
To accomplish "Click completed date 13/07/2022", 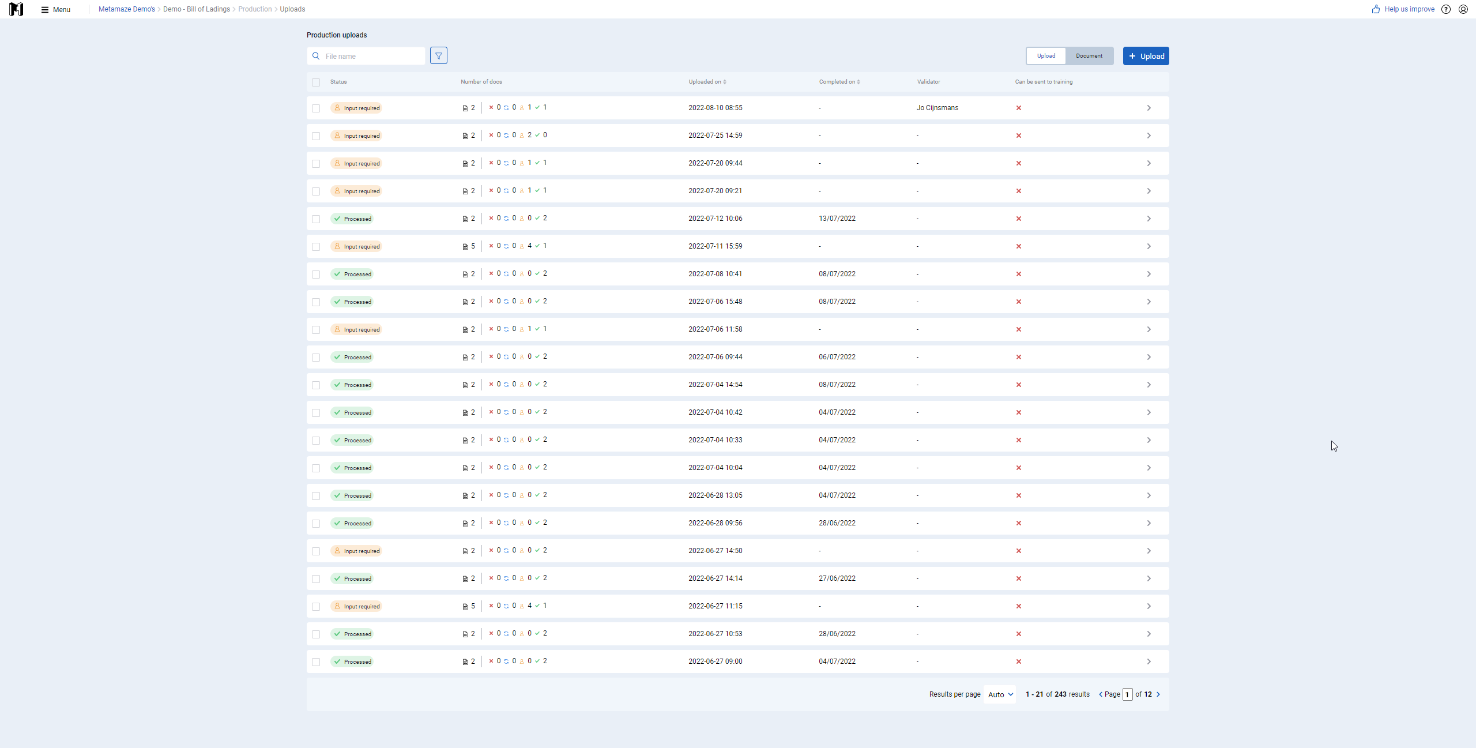I will click(837, 219).
